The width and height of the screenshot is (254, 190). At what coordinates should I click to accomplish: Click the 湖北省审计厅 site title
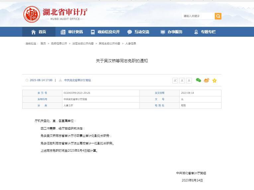coord(65,12)
